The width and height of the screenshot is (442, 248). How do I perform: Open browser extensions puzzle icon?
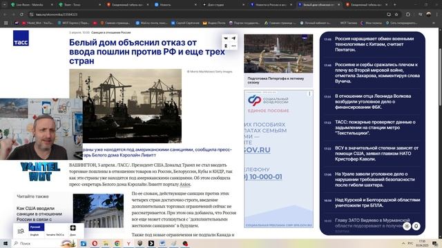(x=408, y=14)
